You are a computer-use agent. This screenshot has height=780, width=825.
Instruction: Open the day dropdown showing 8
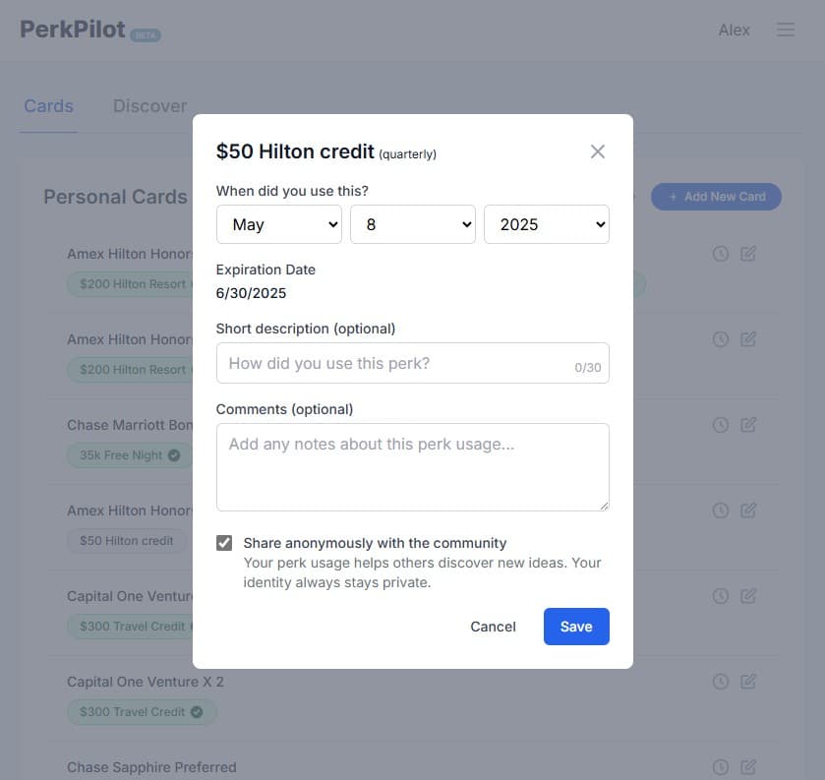[x=413, y=224]
